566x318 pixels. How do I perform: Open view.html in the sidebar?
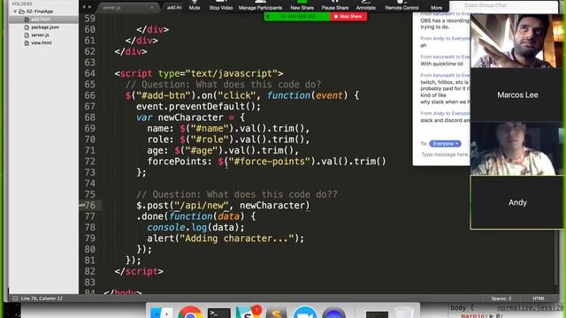[x=42, y=43]
